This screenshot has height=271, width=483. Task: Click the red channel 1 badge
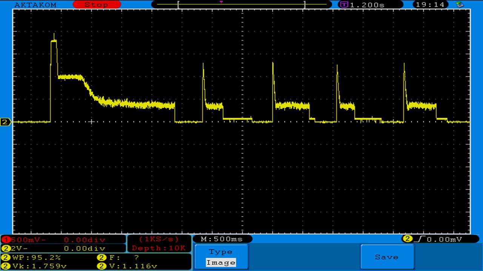(6, 240)
